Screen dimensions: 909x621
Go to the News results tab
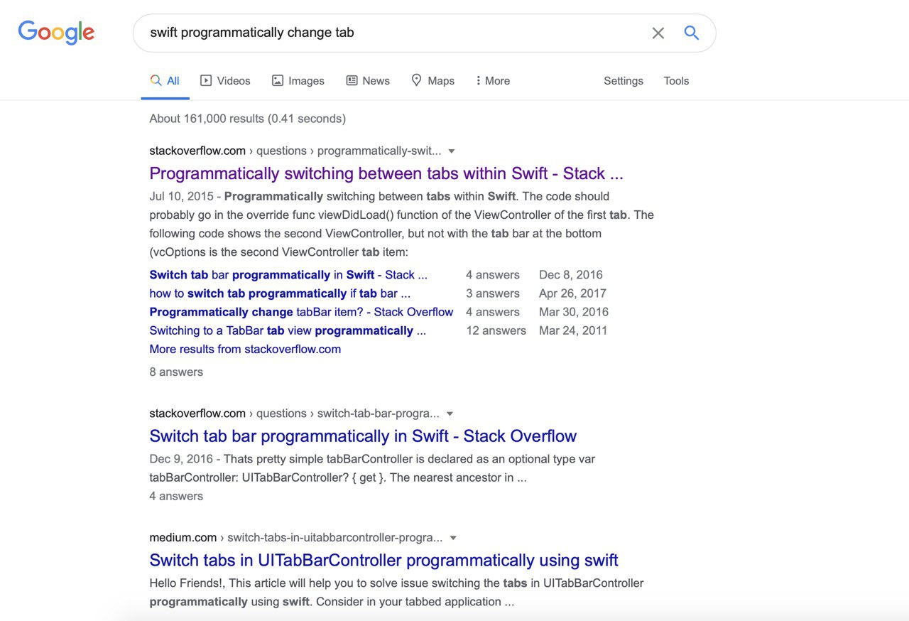click(x=368, y=81)
